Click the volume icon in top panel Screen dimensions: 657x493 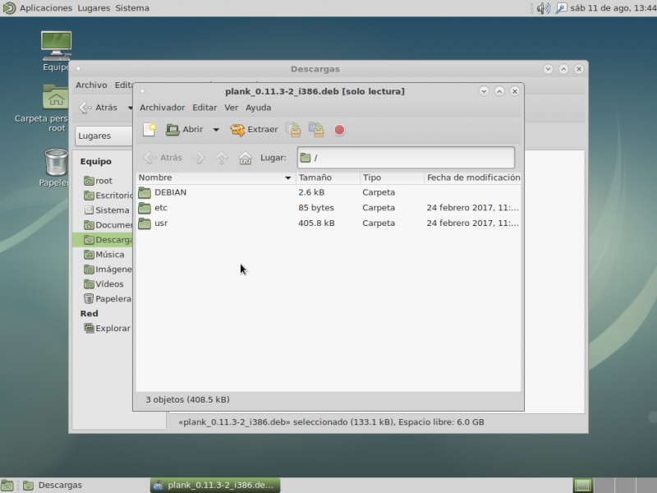coord(543,8)
